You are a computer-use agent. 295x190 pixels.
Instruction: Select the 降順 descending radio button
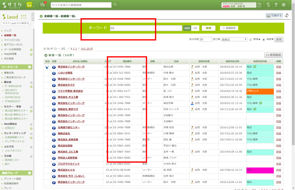pos(264,39)
